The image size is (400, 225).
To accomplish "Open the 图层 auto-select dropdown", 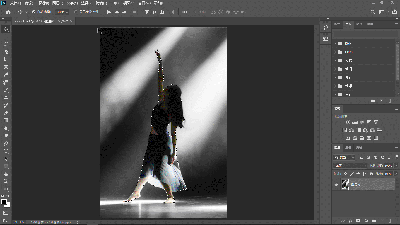I will pos(63,12).
